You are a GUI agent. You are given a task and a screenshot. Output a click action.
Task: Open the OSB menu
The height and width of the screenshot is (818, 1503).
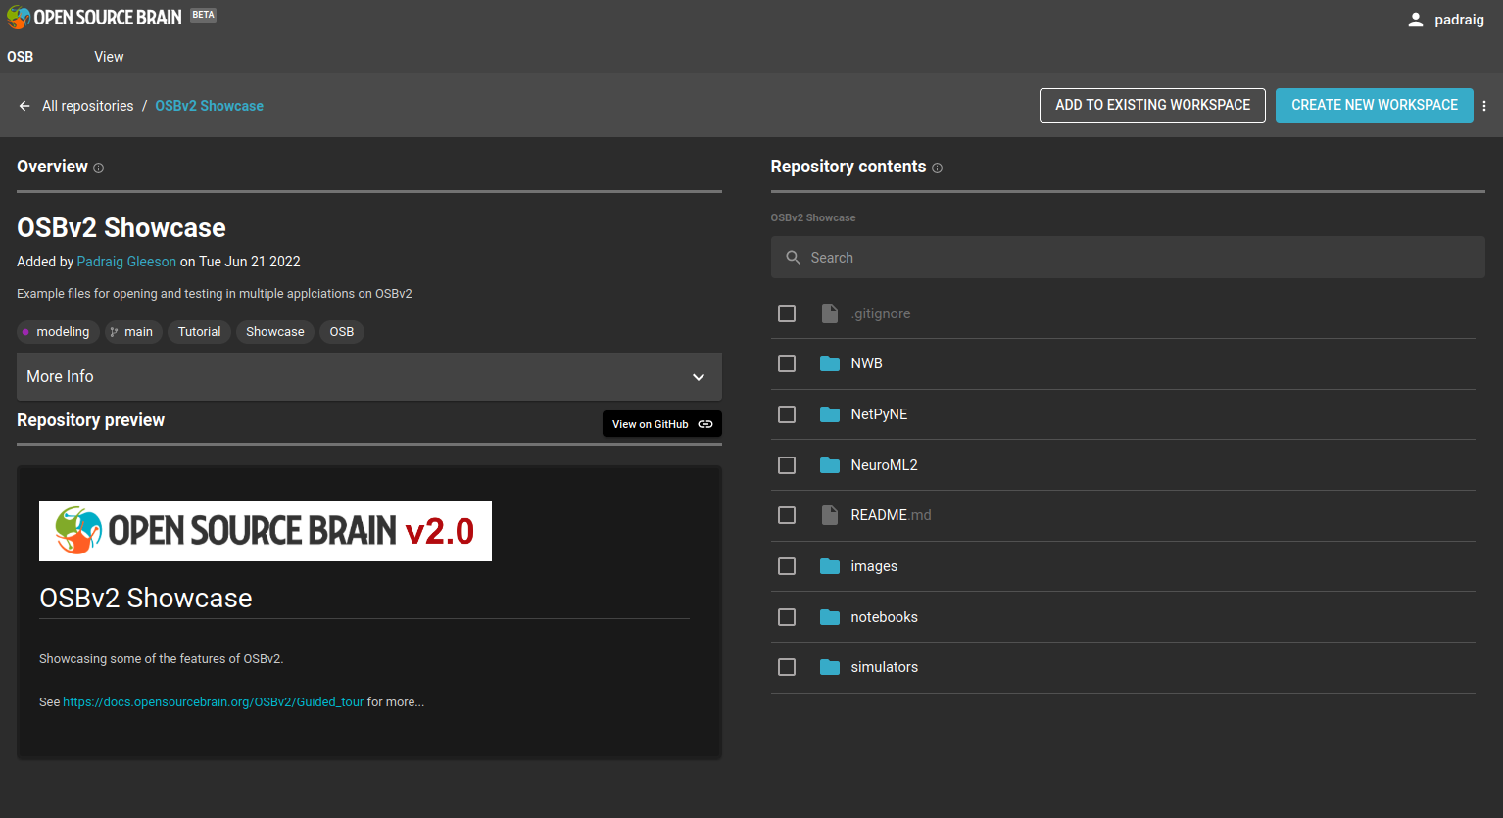(21, 57)
